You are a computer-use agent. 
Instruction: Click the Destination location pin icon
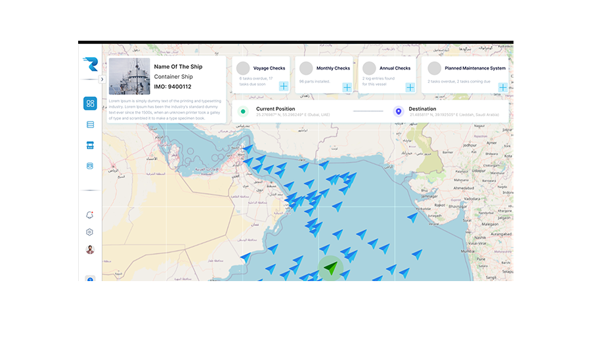pos(398,112)
